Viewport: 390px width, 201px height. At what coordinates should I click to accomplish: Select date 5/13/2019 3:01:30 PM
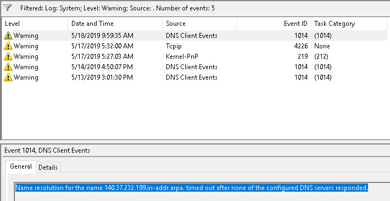click(102, 77)
